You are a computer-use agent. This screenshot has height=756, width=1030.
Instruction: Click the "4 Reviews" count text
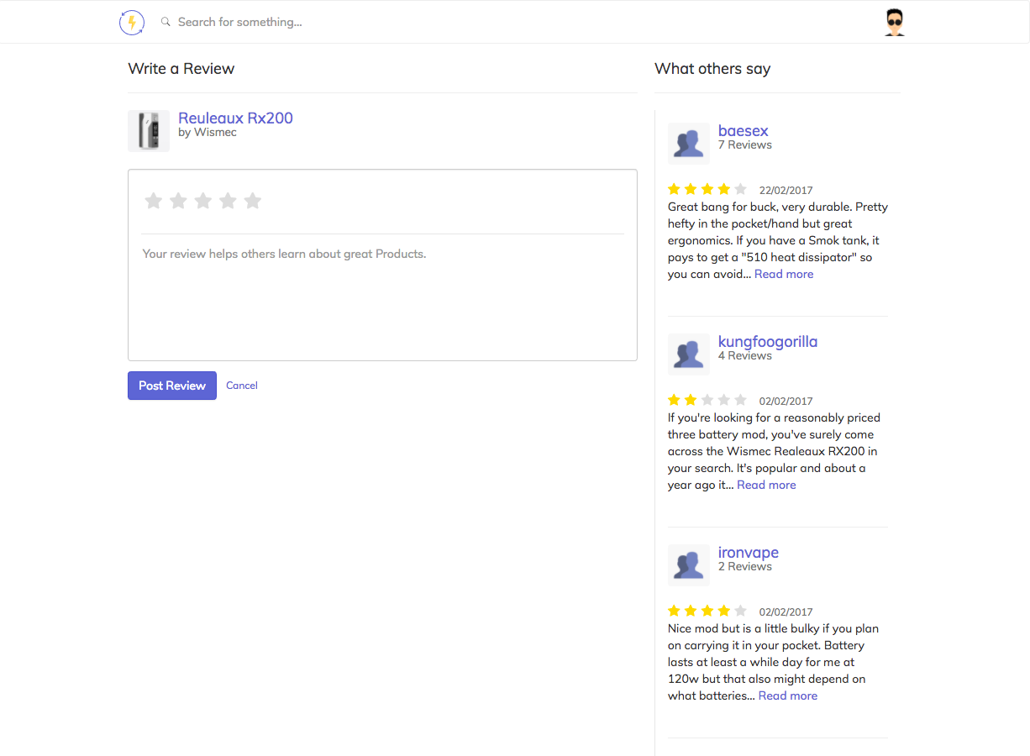[745, 356]
